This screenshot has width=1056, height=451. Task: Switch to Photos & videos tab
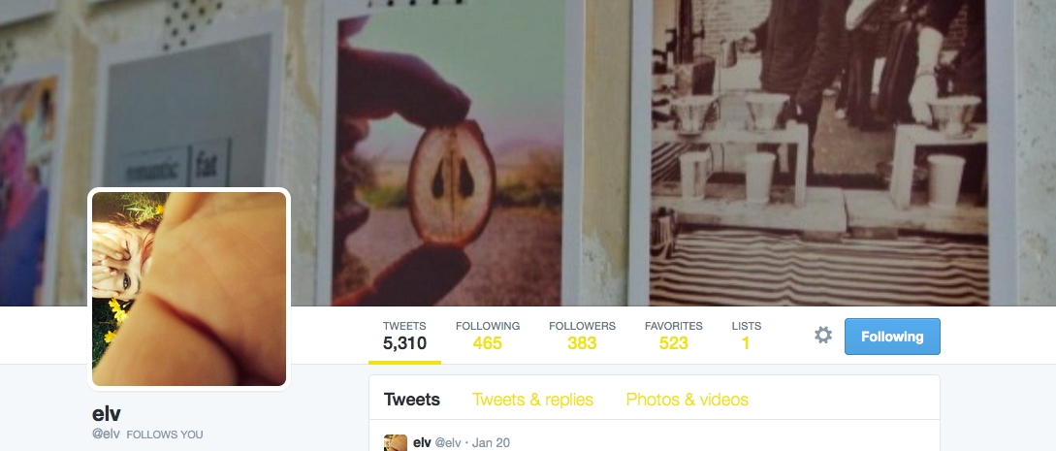pyautogui.click(x=687, y=400)
